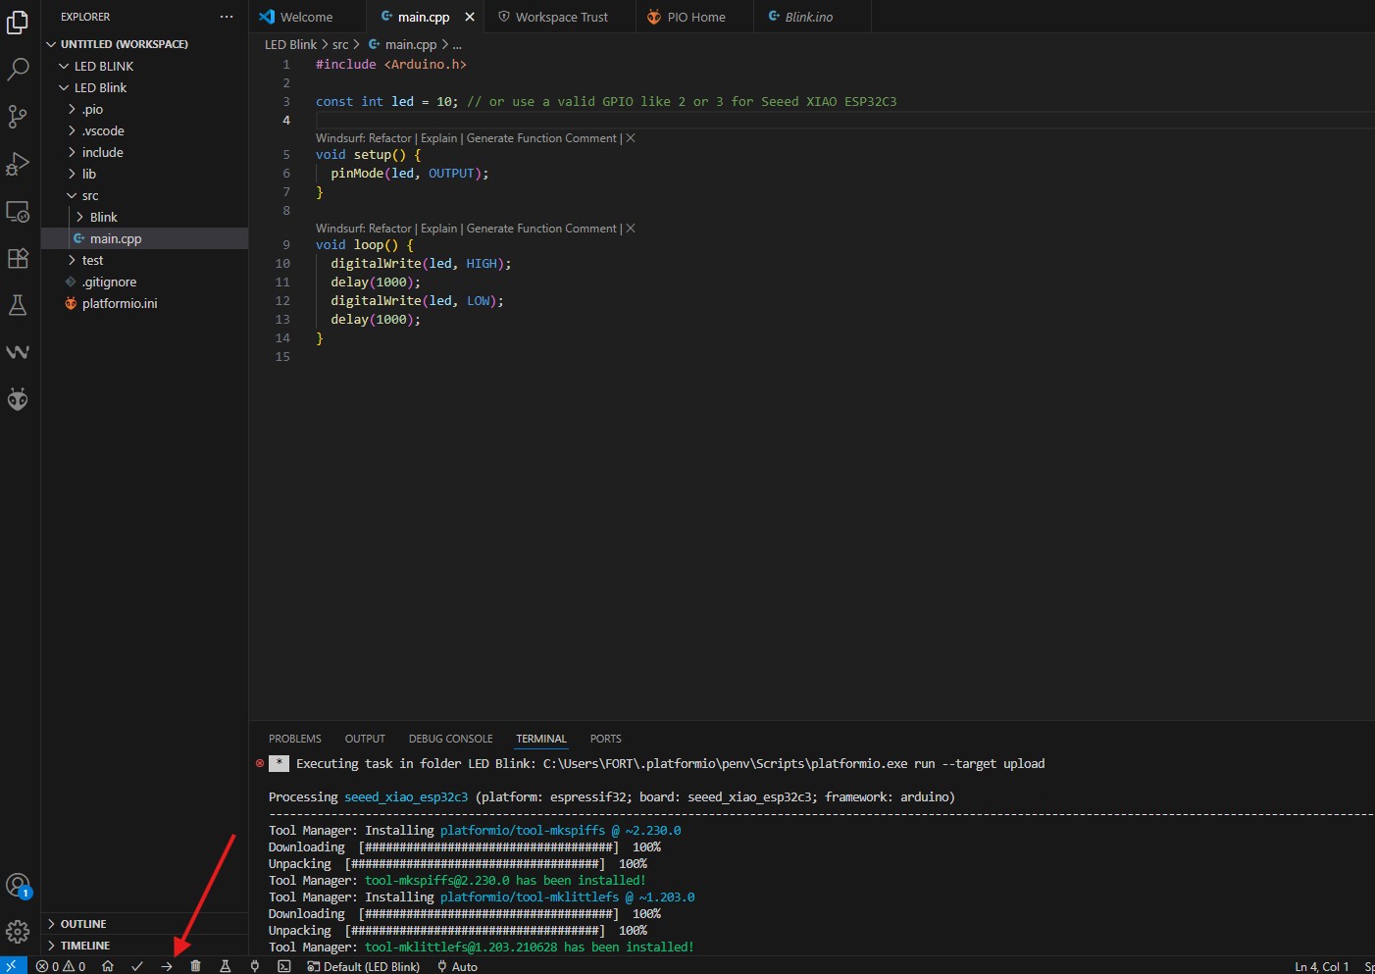Open the PORTS panel tab
This screenshot has height=974, width=1375.
[x=606, y=739]
